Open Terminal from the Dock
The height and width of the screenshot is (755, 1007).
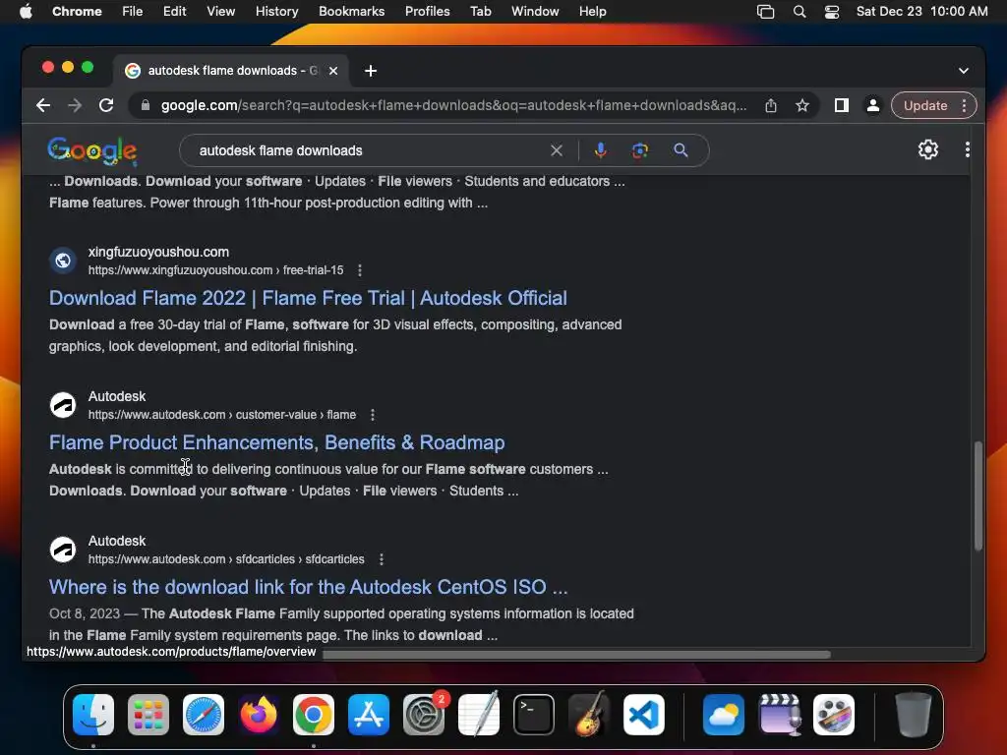534,715
